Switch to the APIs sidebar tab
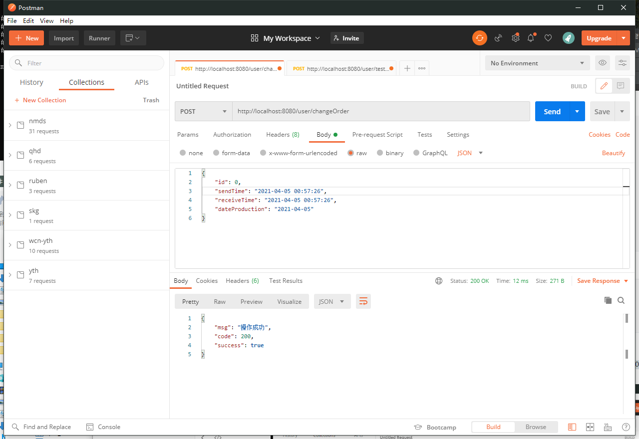This screenshot has width=639, height=439. (142, 82)
